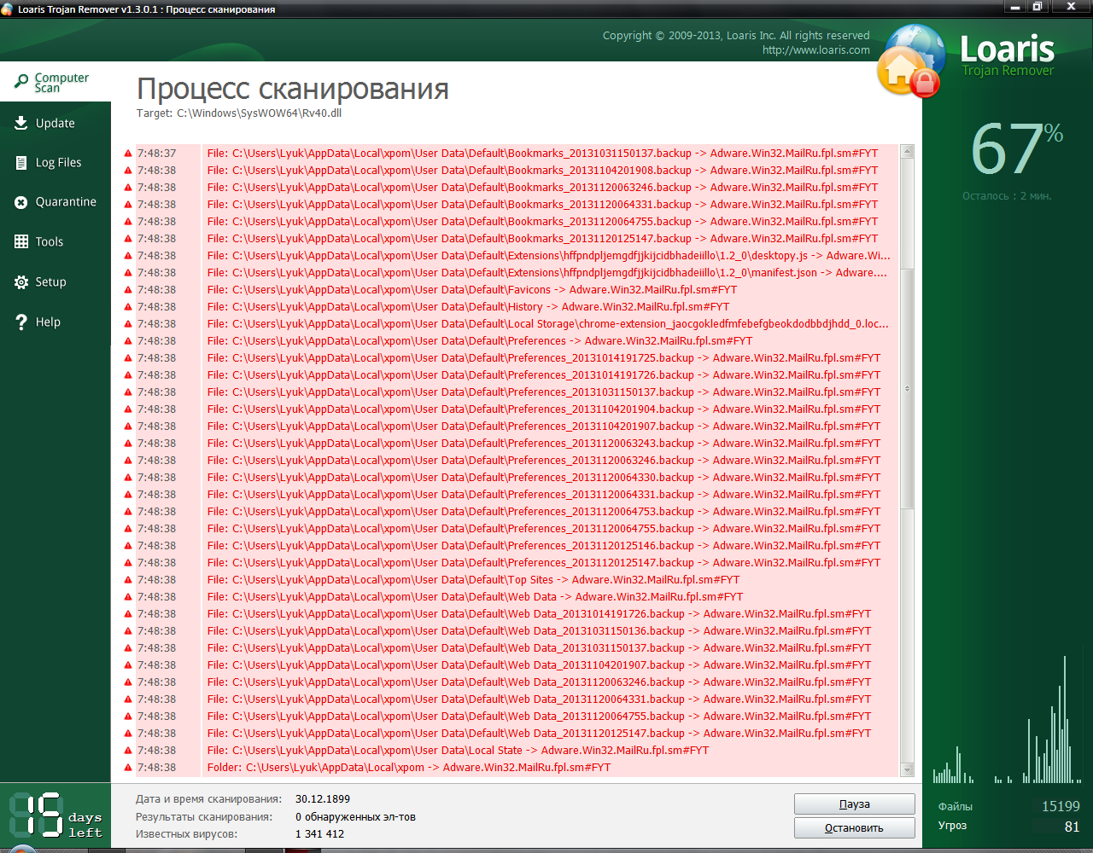This screenshot has width=1093, height=853.
Task: Click the gear icon beside Setup
Action: 21,281
